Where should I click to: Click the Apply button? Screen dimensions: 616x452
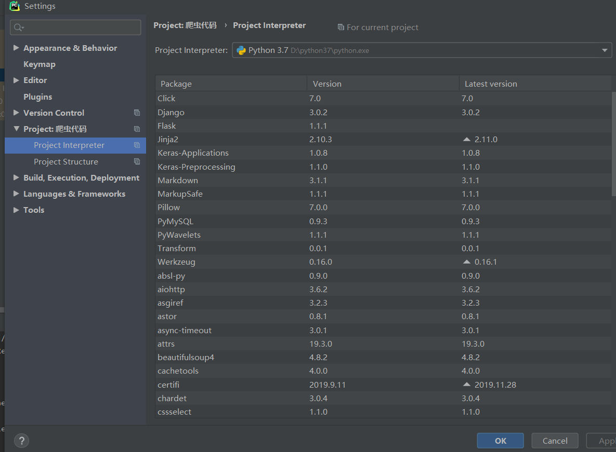(601, 441)
